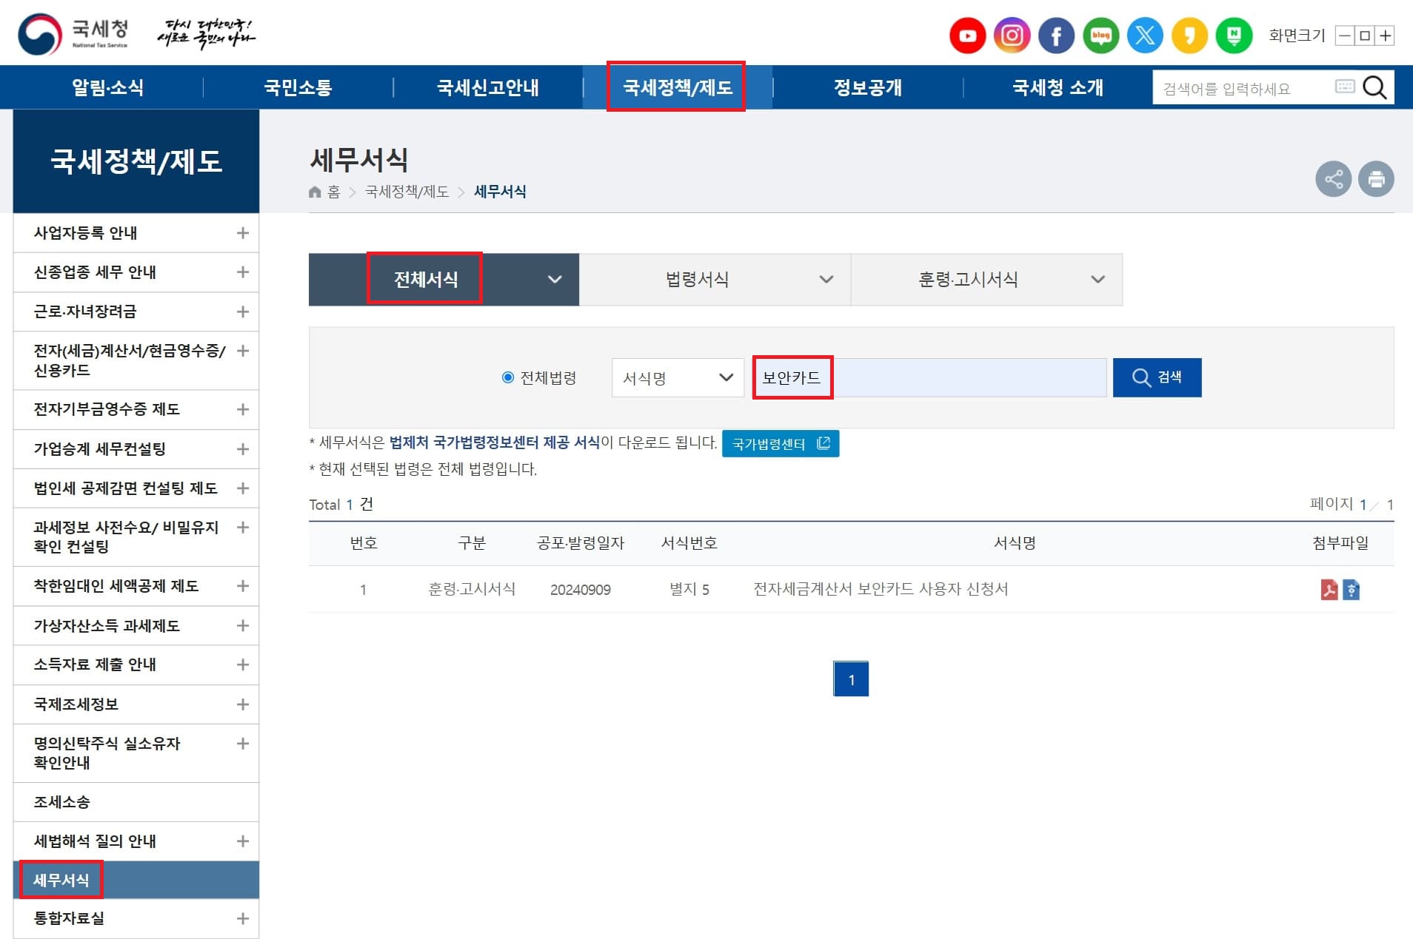The height and width of the screenshot is (939, 1413).
Task: Download the HWP attachment file
Action: 1349,590
